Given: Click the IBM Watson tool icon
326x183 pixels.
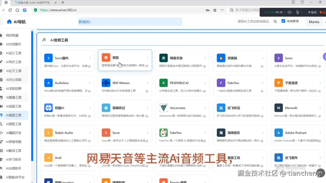Looking at the screenshot, I should [x=106, y=83].
